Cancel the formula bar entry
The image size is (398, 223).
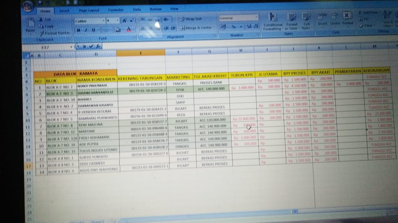coord(85,47)
